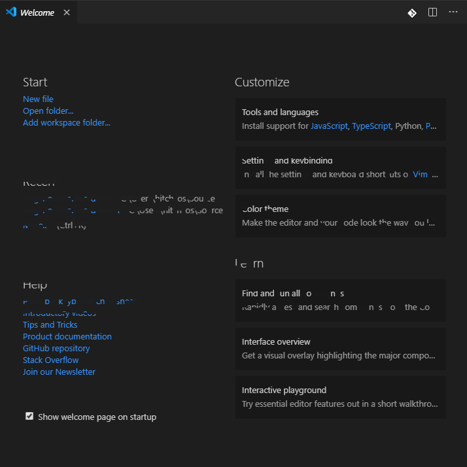
Task: Open Find and run all commands card
Action: click(x=340, y=300)
